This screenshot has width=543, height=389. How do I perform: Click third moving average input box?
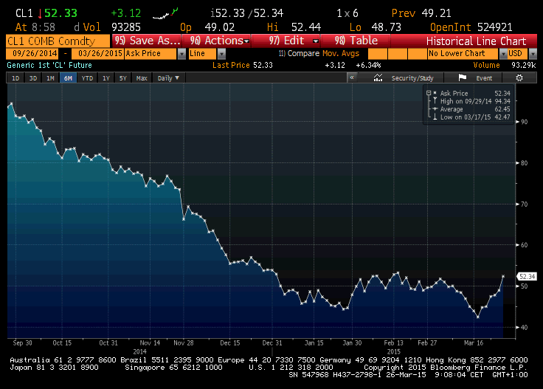pos(418,53)
